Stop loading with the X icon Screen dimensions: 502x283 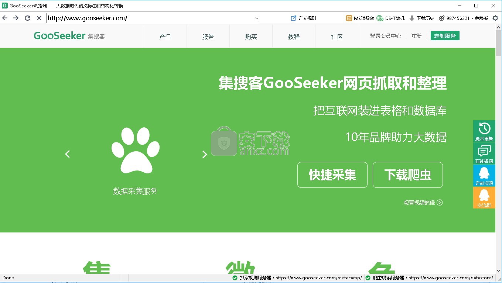pos(39,18)
